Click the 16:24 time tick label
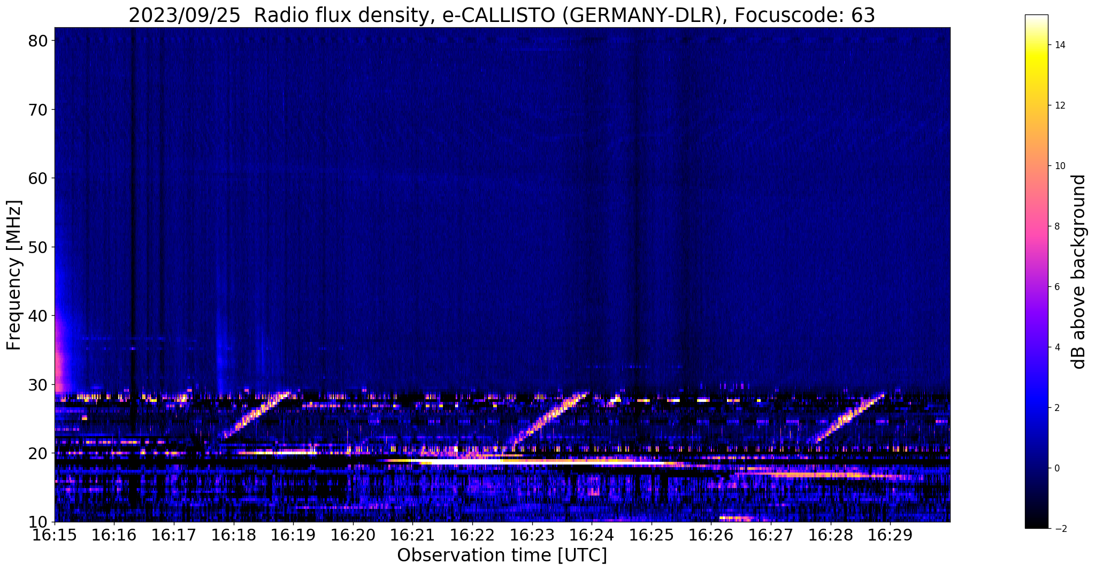This screenshot has width=1095, height=571. coord(592,535)
